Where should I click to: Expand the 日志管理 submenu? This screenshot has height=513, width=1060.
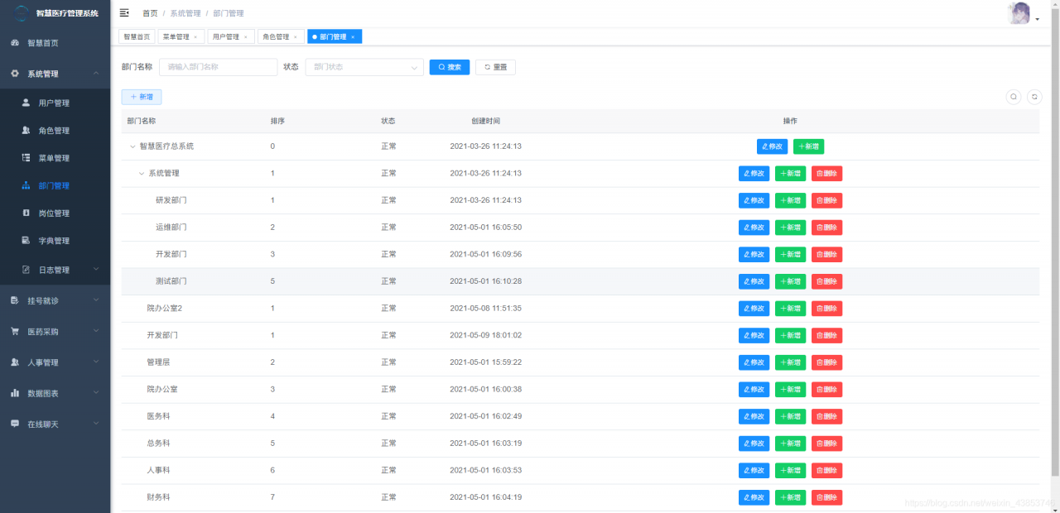point(55,270)
